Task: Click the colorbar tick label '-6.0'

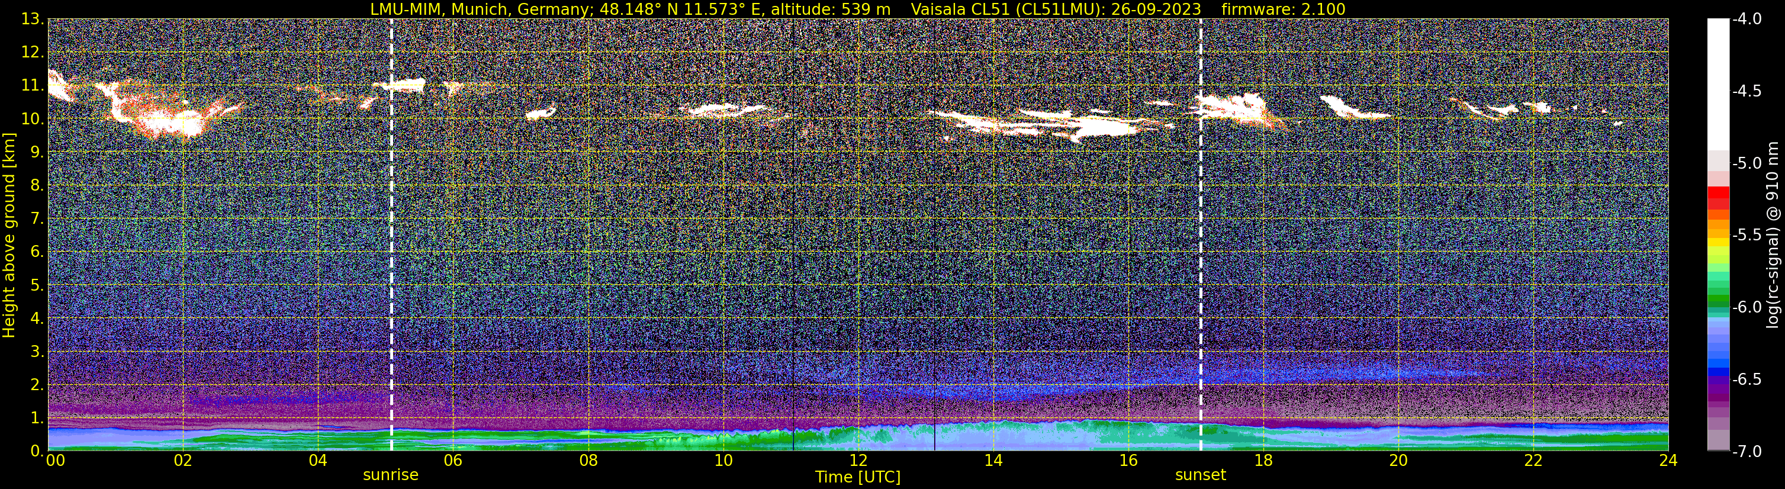Action: pyautogui.click(x=1746, y=307)
